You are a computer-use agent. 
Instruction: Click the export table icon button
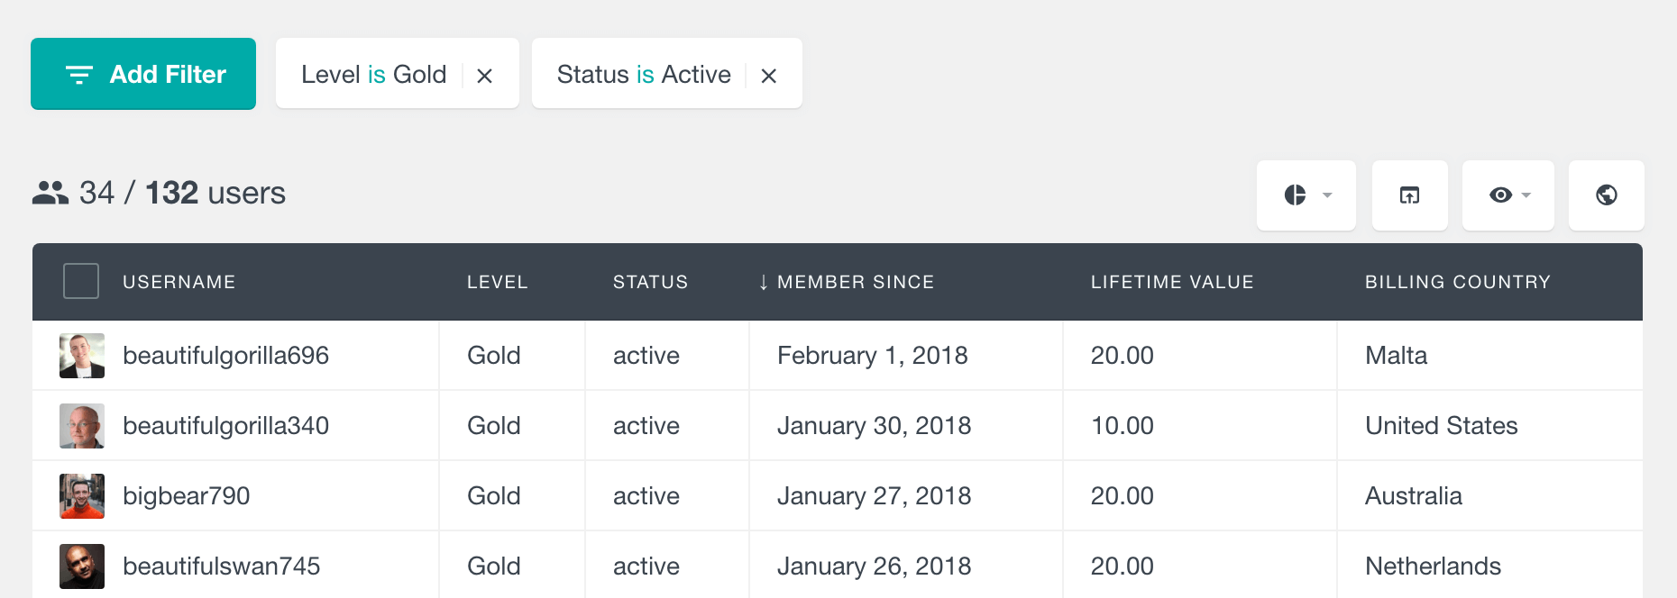click(x=1410, y=195)
